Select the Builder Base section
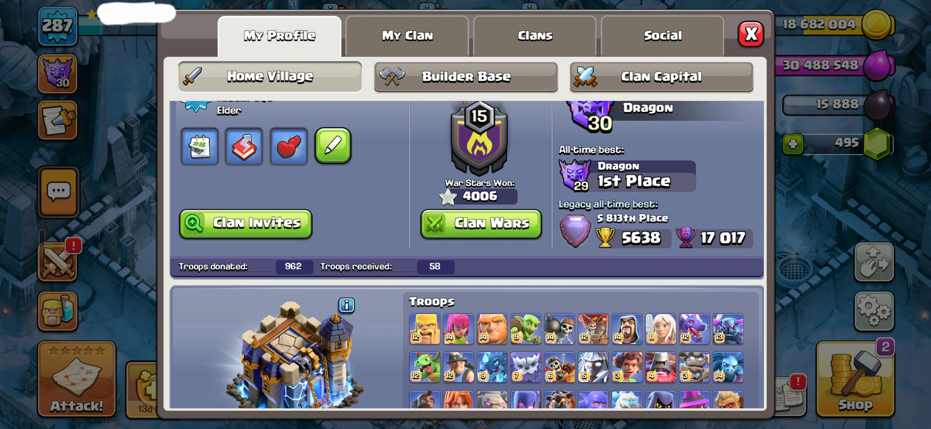The height and width of the screenshot is (429, 931). 466,77
